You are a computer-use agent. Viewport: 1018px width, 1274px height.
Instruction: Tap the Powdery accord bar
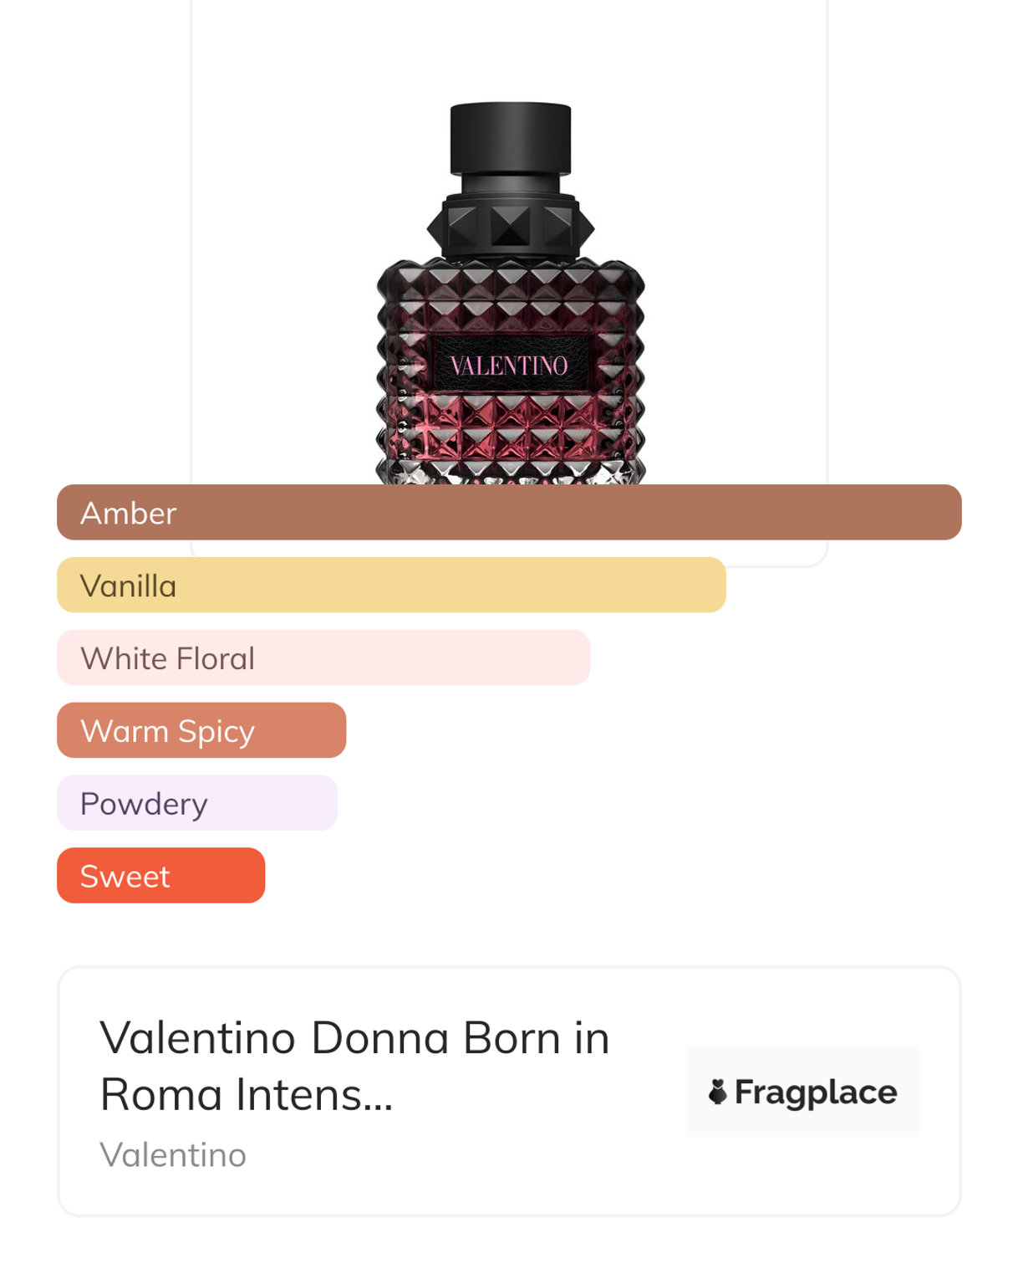click(197, 803)
